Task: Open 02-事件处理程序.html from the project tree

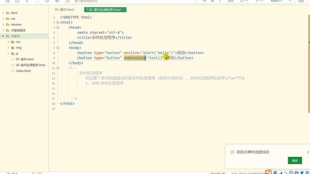Action: click(x=30, y=65)
